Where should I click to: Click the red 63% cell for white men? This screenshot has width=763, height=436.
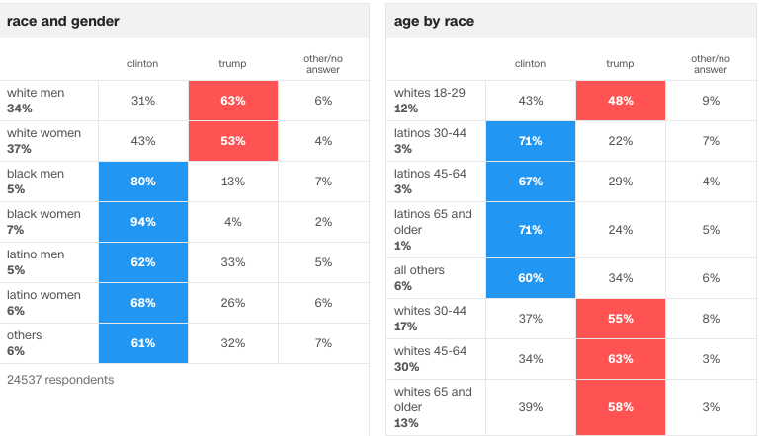pyautogui.click(x=233, y=101)
